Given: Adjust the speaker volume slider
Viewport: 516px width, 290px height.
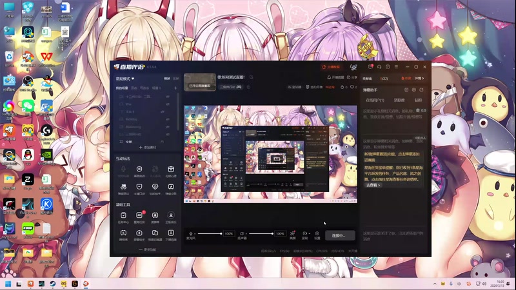Looking at the screenshot, I should tap(261, 234).
